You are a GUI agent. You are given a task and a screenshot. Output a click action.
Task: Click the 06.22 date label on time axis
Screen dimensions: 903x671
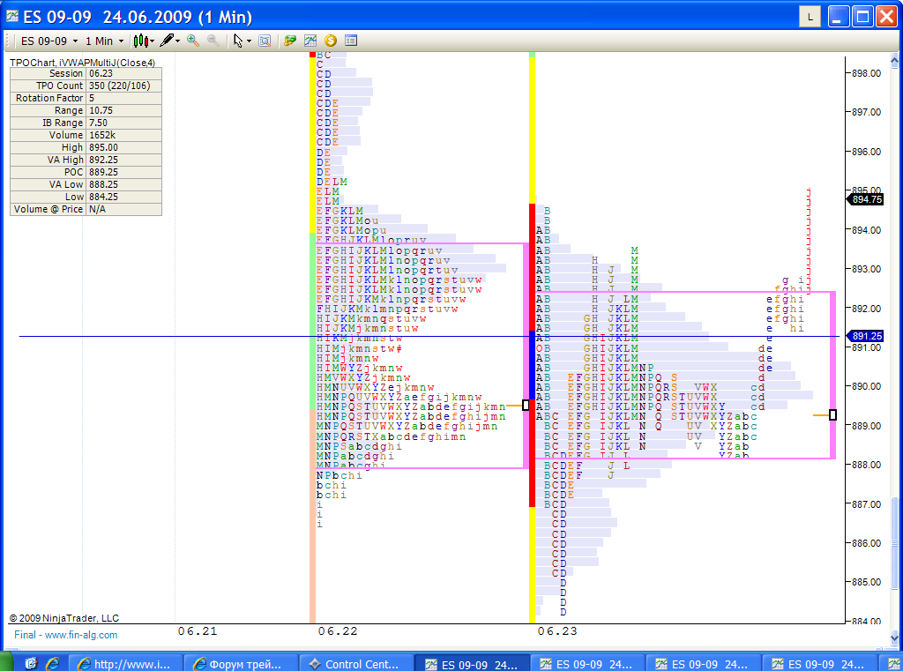pyautogui.click(x=337, y=631)
